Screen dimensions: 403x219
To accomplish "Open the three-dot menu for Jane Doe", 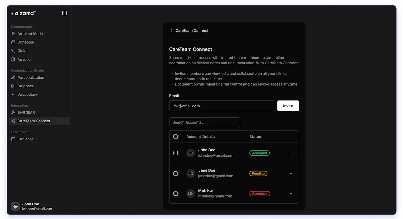I will (290, 174).
